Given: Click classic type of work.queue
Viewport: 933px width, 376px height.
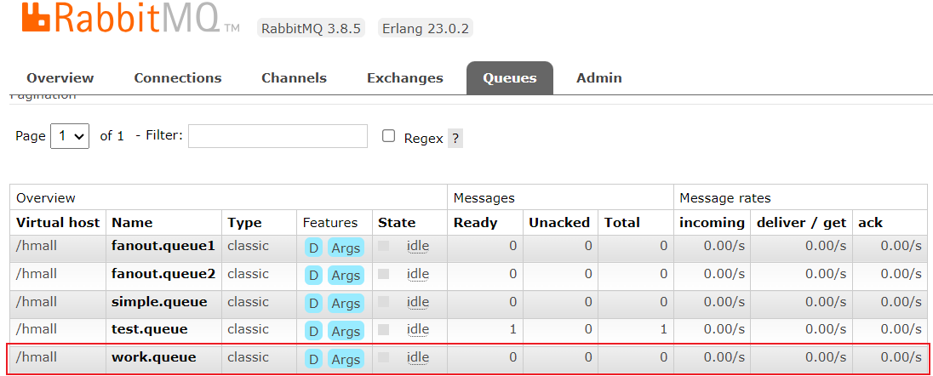Looking at the screenshot, I should 248,357.
